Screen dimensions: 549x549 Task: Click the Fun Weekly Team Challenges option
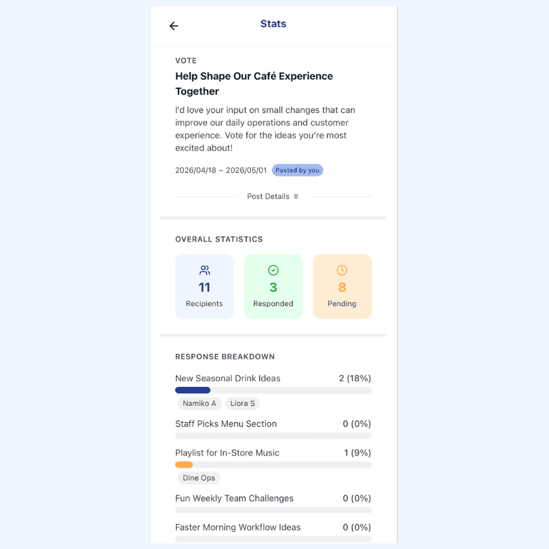(x=234, y=498)
